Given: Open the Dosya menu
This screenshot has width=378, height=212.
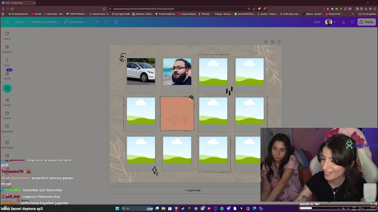Looking at the screenshot, I should click(19, 22).
